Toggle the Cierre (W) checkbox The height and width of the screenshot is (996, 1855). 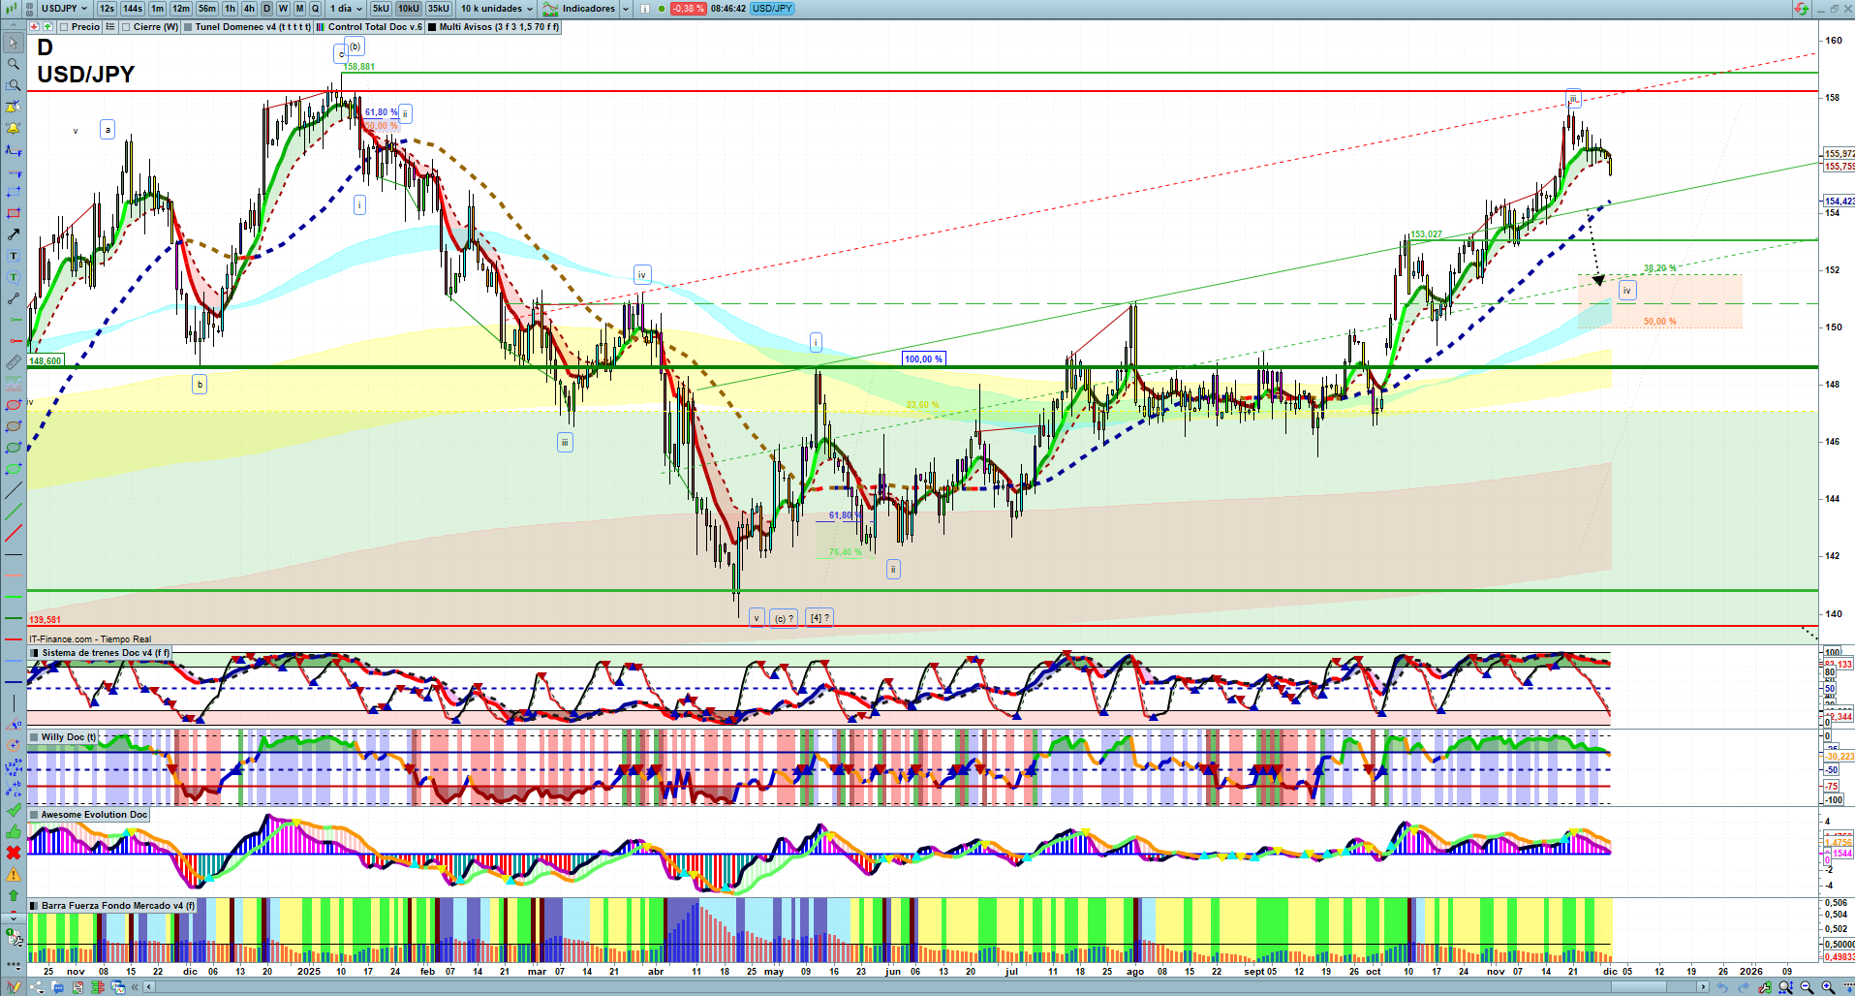(x=127, y=27)
